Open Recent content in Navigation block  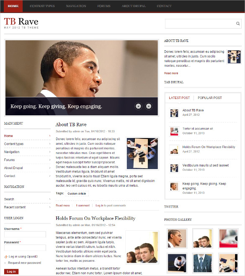tap(15, 207)
